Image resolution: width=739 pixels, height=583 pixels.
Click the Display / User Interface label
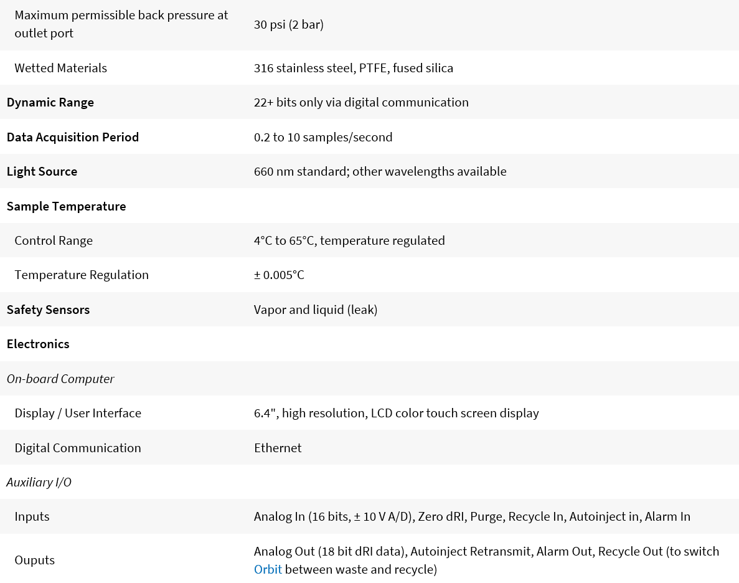(78, 413)
